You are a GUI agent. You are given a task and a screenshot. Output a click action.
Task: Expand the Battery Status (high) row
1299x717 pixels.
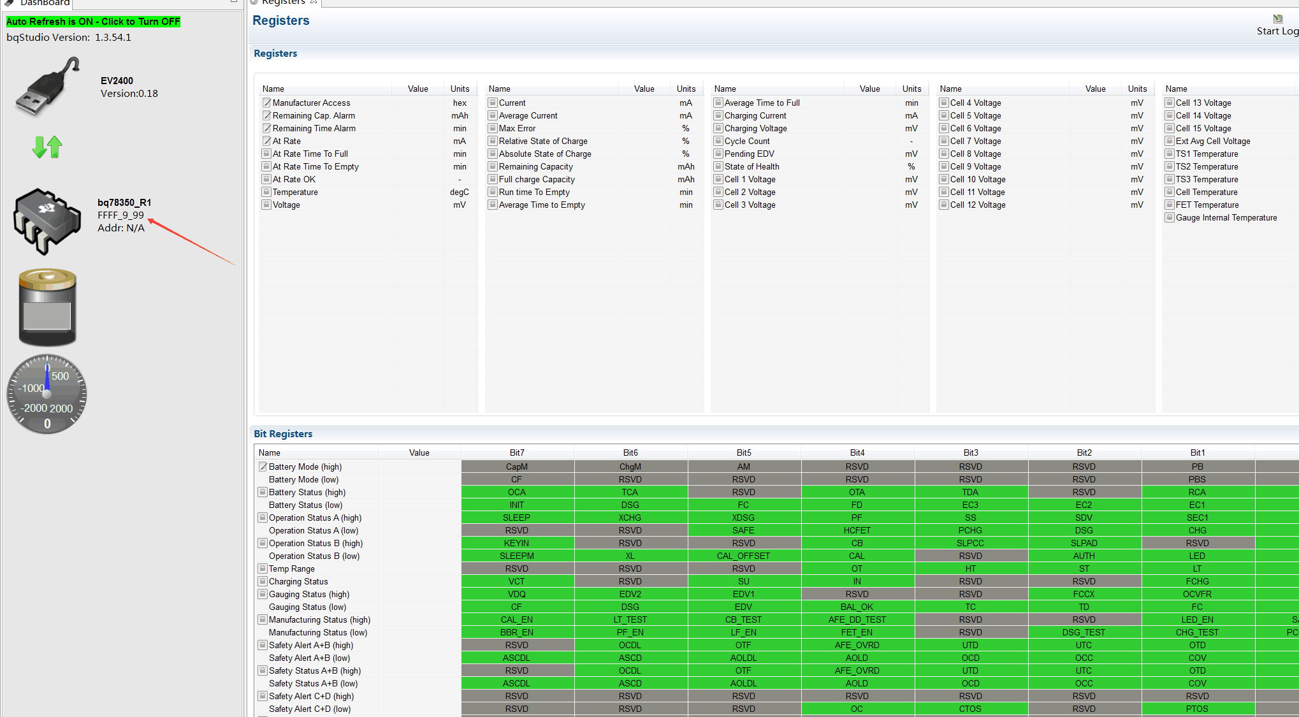pyautogui.click(x=262, y=492)
